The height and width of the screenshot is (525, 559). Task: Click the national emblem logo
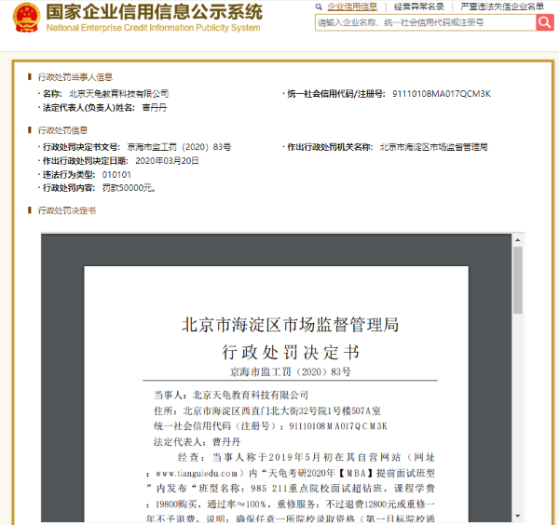tap(26, 18)
